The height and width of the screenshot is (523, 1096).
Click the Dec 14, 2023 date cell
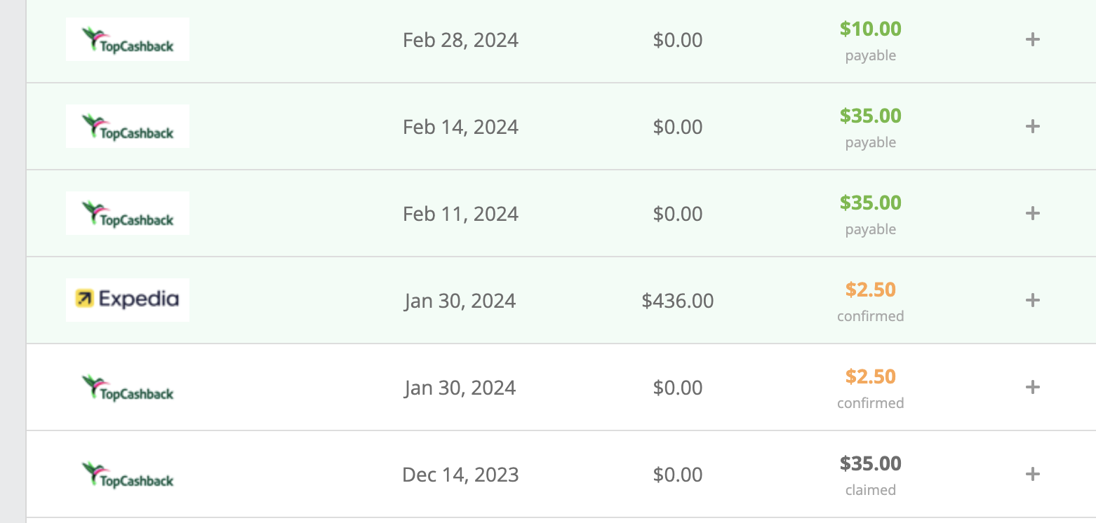tap(460, 475)
